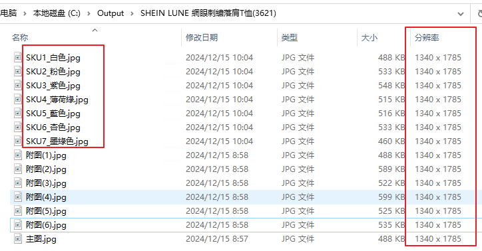Viewport: 482px width, 251px height.
Task: Select the file 附图(1).jpg
Action: click(46, 155)
